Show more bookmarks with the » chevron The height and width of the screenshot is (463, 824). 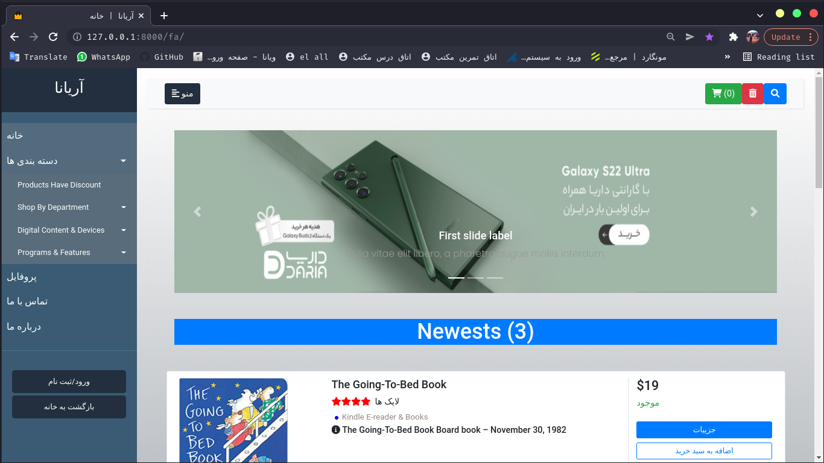[727, 57]
